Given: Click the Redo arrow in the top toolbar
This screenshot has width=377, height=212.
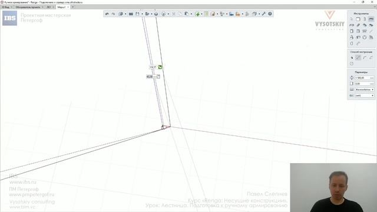Looking at the screenshot, I should (x=114, y=14).
